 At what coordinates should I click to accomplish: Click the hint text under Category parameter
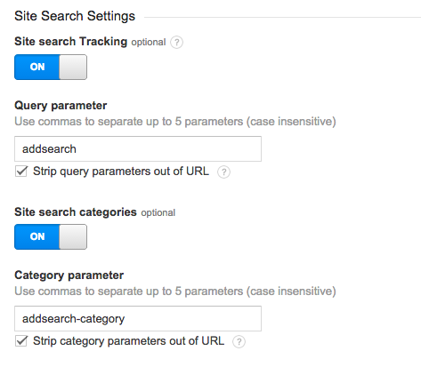coord(175,291)
